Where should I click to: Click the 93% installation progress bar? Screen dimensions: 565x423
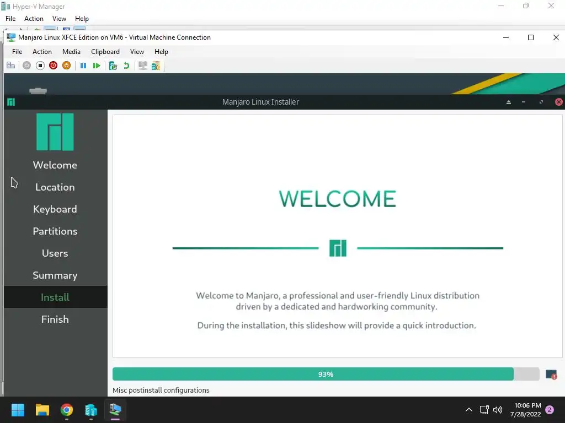(326, 374)
